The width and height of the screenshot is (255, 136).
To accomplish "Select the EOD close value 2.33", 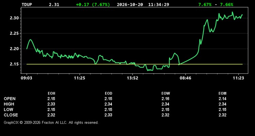I will [108, 115].
